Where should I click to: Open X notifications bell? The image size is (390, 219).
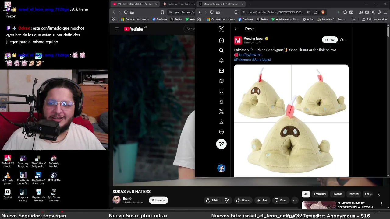(222, 61)
